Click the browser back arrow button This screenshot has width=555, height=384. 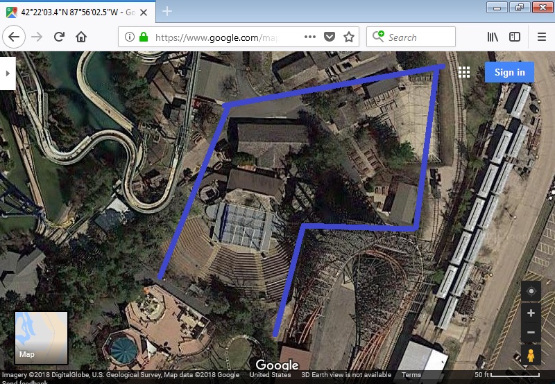pyautogui.click(x=14, y=37)
